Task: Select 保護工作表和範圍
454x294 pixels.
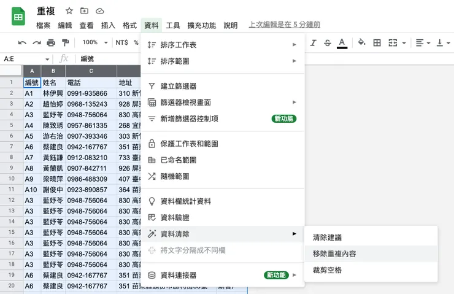Action: [222, 144]
